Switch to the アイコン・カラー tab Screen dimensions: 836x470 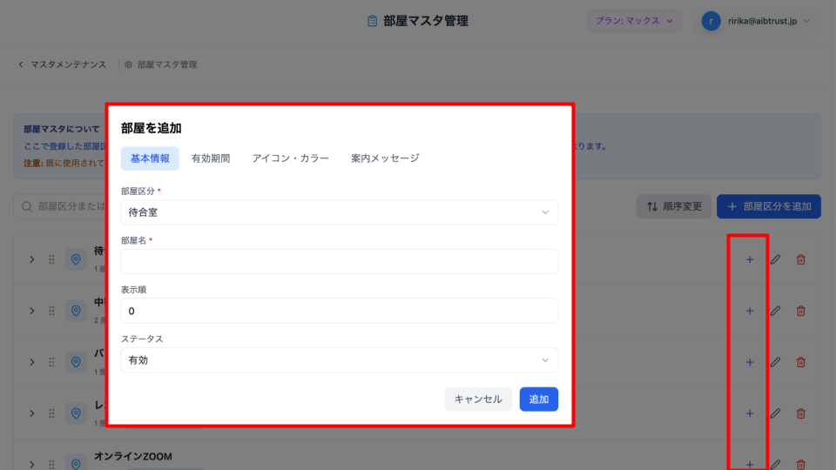click(291, 158)
